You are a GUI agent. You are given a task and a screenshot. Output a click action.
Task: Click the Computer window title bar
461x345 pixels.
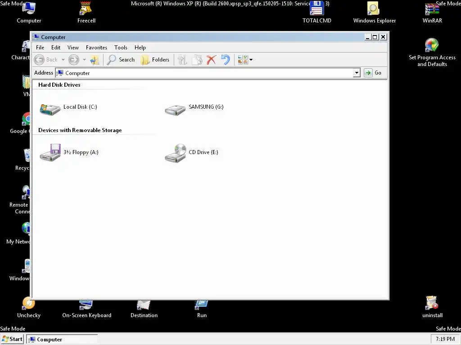[x=198, y=37]
